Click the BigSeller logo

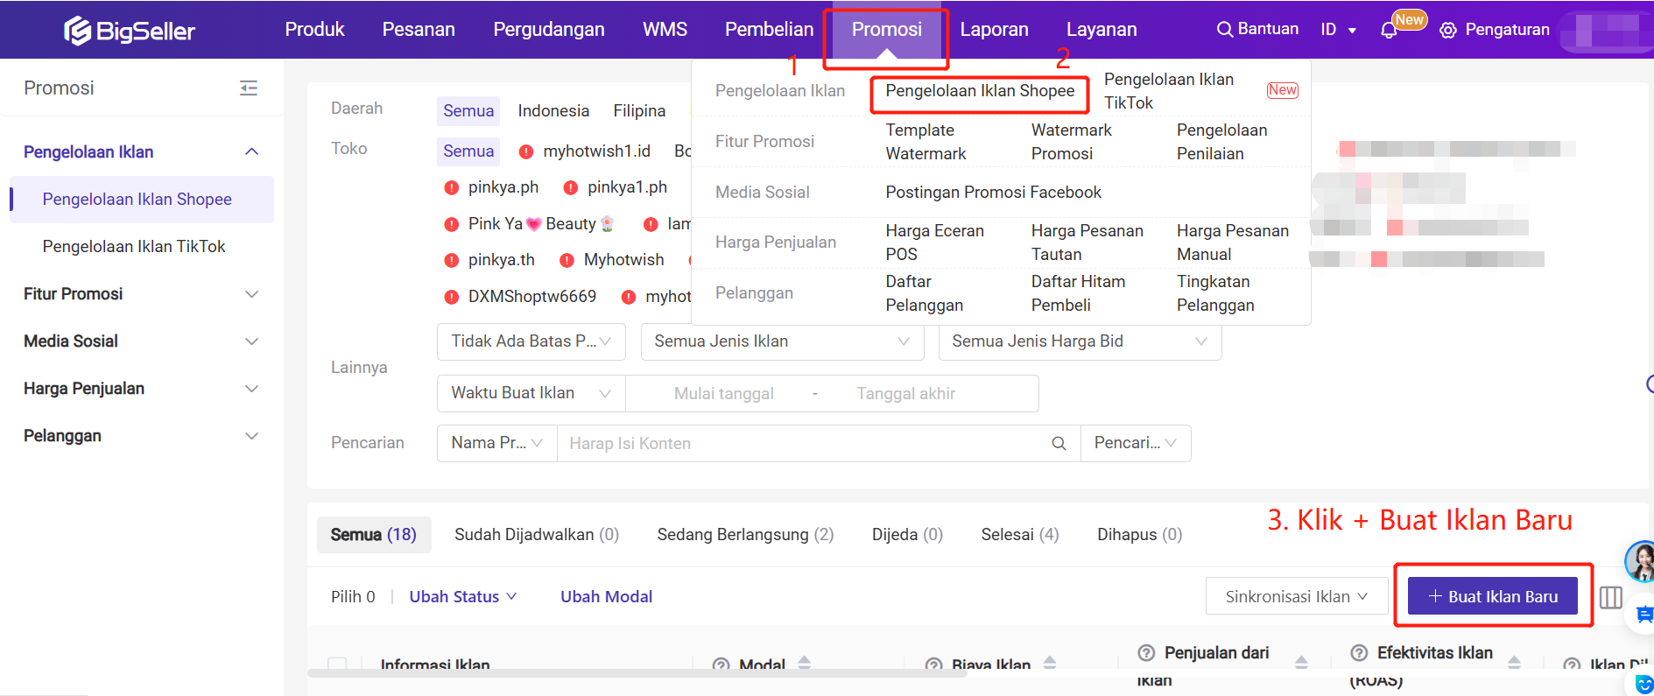(130, 31)
